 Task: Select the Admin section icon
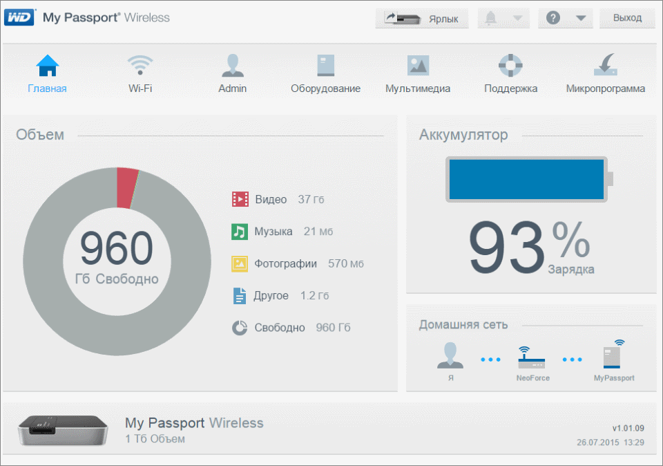pyautogui.click(x=233, y=66)
